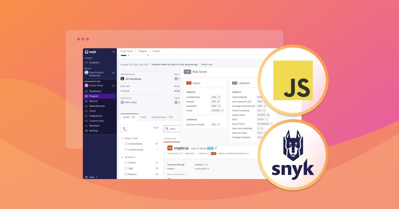Collapse the Issue Type filter section
Screen dimensions: 399x209
[x=122, y=138]
